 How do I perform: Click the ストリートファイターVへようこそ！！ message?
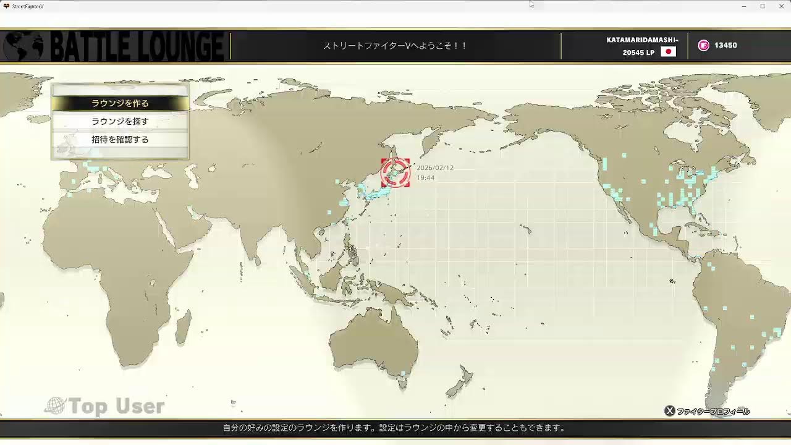[395, 46]
